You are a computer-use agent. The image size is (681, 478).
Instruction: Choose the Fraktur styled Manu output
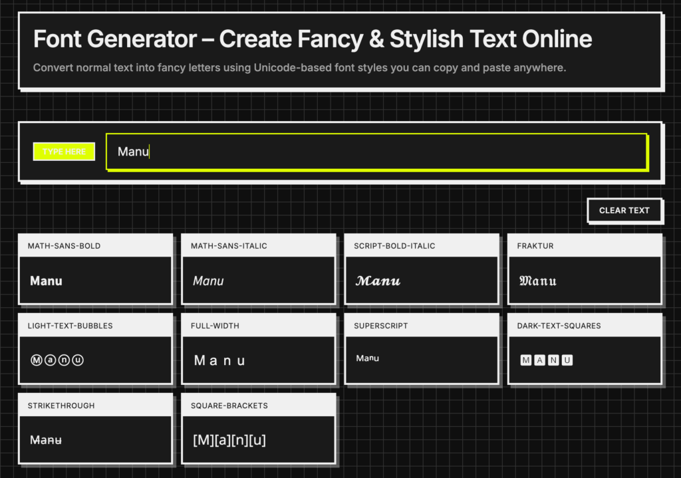(537, 281)
